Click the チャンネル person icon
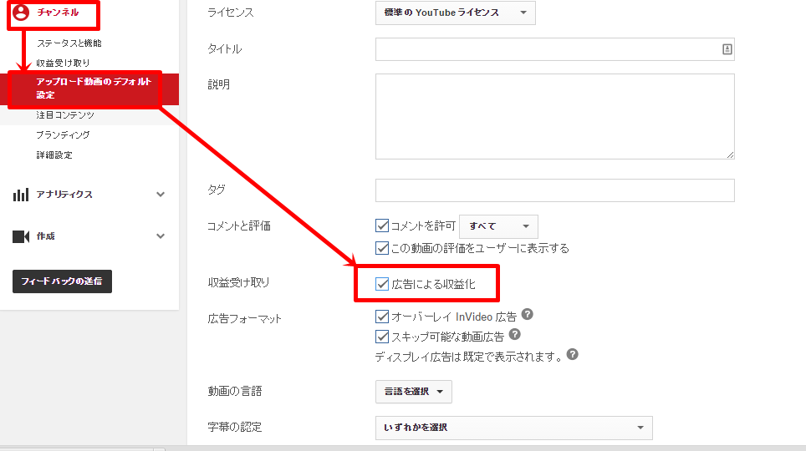 pos(21,12)
